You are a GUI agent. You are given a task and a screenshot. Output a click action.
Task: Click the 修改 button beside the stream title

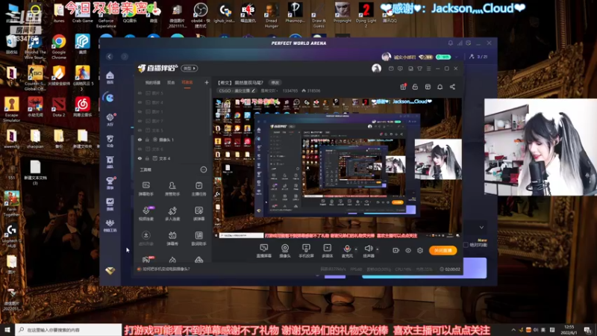[x=275, y=82]
